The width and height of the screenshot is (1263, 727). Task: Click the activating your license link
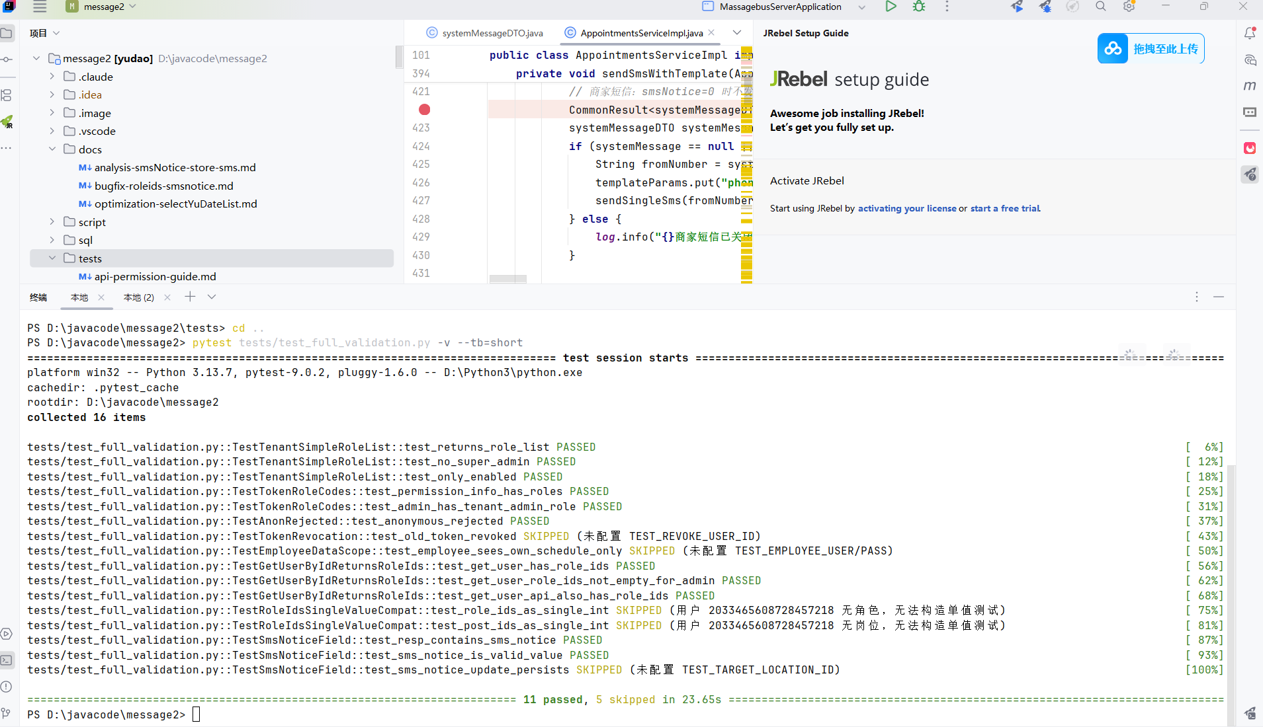pos(907,208)
